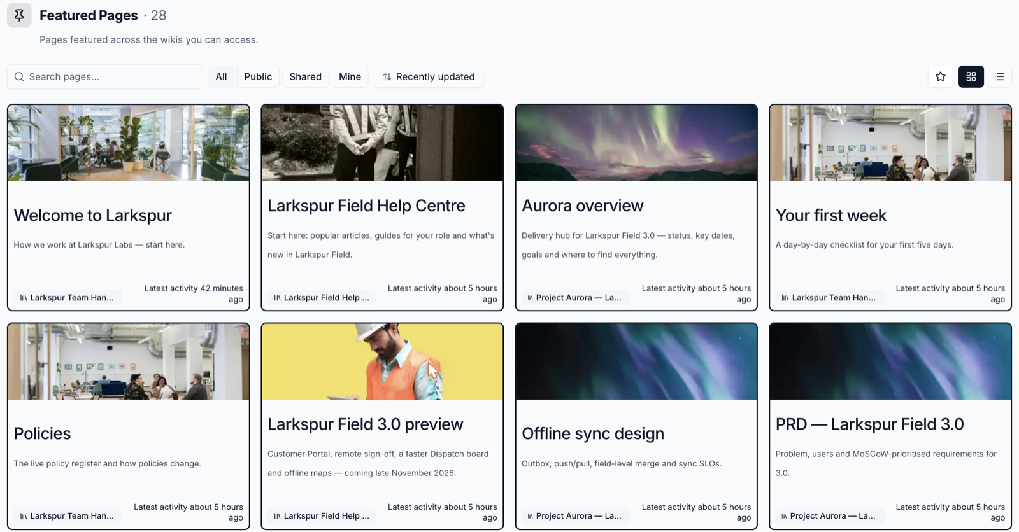1019x532 pixels.
Task: Click the PRD — Larkspur Field 3.0 cover image
Action: pyautogui.click(x=890, y=361)
